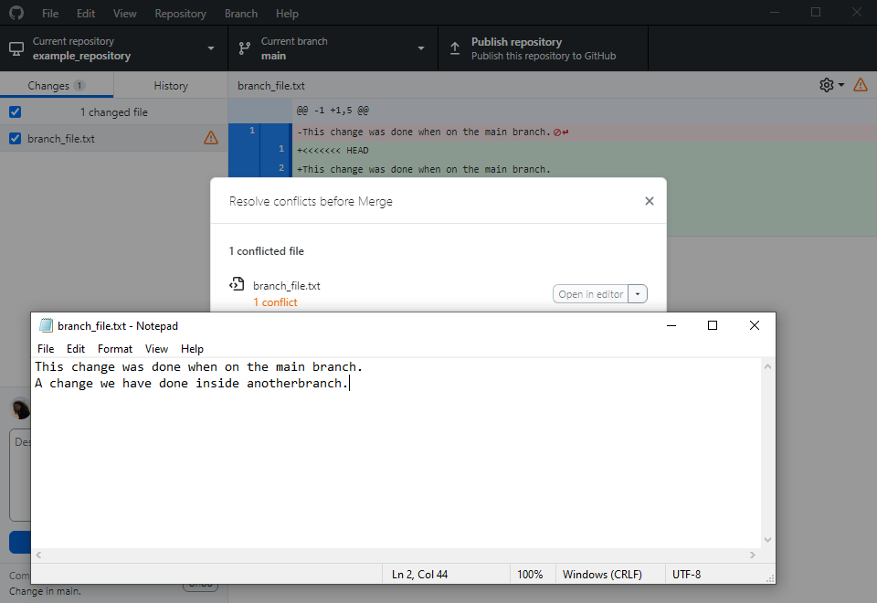Screen dimensions: 877x603
Task: Open GitHub Desktop Edit menu
Action: point(86,14)
